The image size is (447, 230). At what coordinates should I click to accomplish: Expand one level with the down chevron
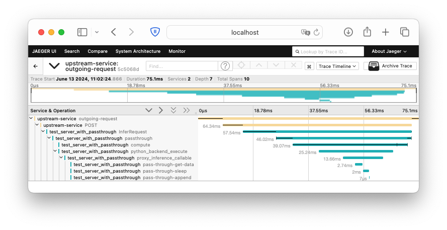[x=148, y=110]
